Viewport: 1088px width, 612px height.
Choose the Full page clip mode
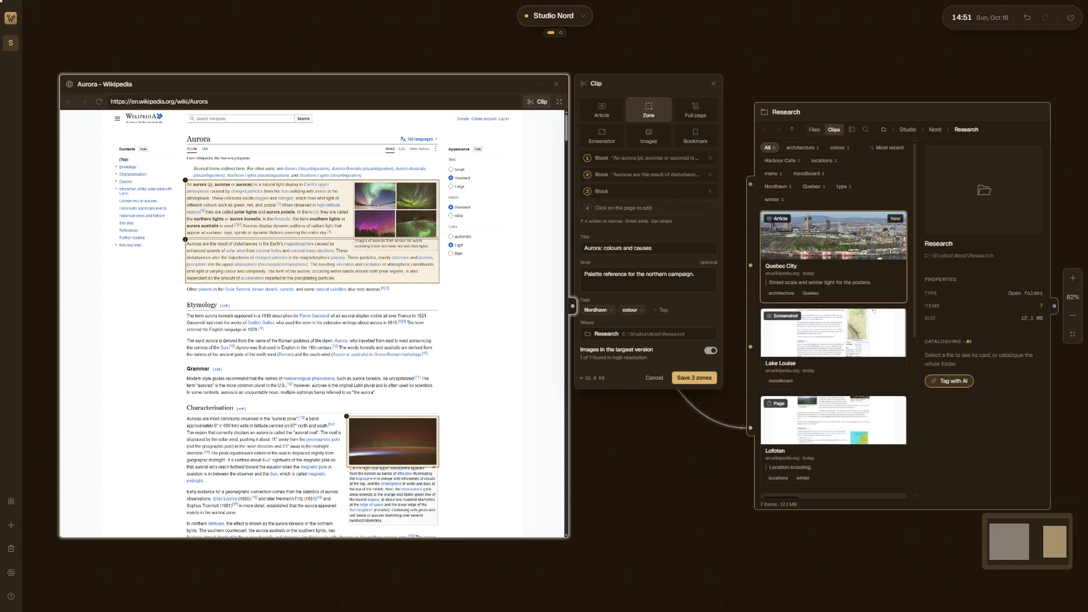point(695,110)
